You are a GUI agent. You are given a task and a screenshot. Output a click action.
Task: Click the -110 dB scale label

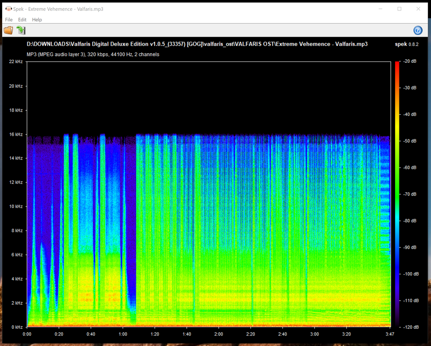coord(411,301)
